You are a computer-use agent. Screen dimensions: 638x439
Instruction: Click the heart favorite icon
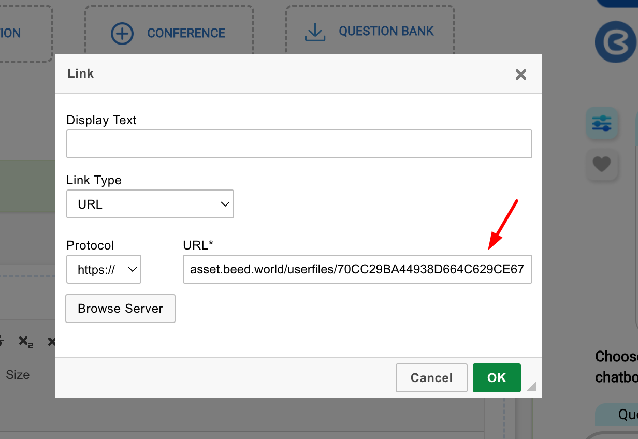coord(602,165)
